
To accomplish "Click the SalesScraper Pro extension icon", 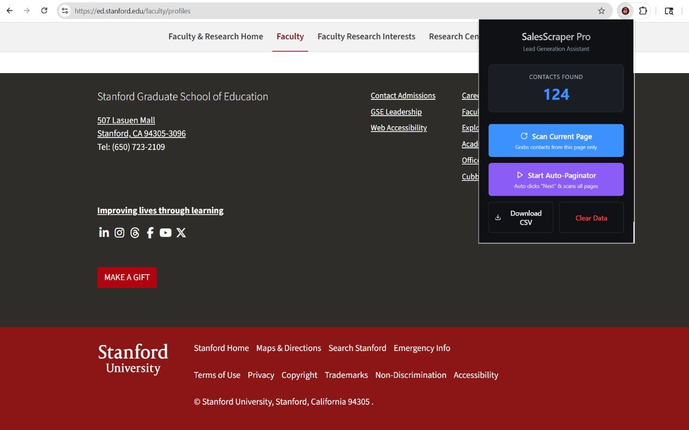I will coord(625,11).
